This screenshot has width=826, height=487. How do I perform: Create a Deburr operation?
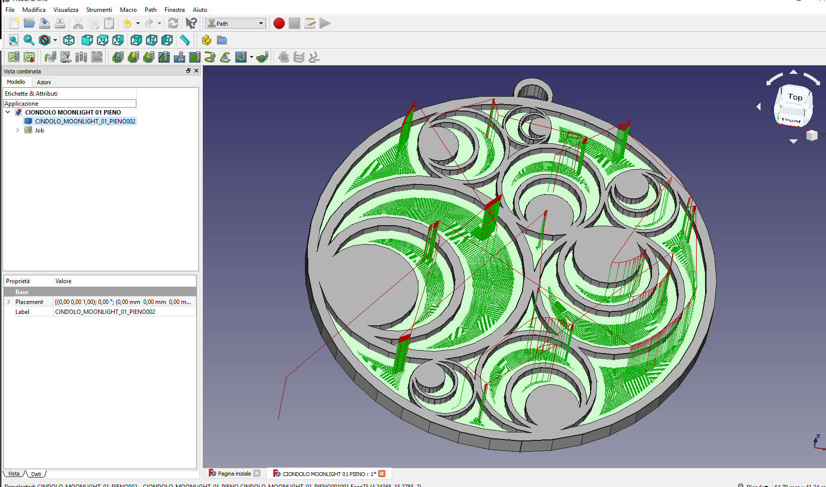263,57
